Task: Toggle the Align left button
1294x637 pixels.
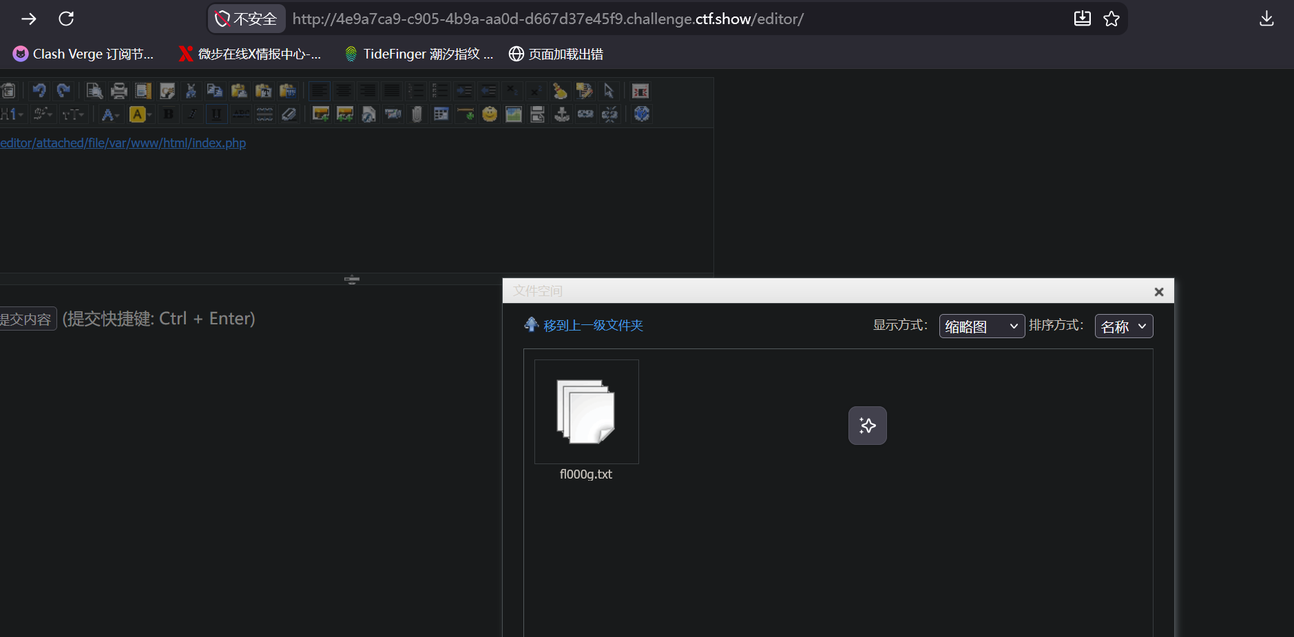Action: click(320, 91)
